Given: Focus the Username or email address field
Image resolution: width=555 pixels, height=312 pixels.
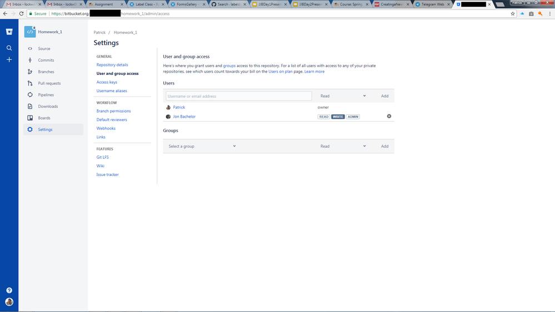Looking at the screenshot, I should (x=239, y=96).
